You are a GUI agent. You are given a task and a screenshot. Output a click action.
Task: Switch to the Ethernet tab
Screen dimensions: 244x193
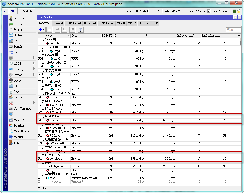coord(58,23)
